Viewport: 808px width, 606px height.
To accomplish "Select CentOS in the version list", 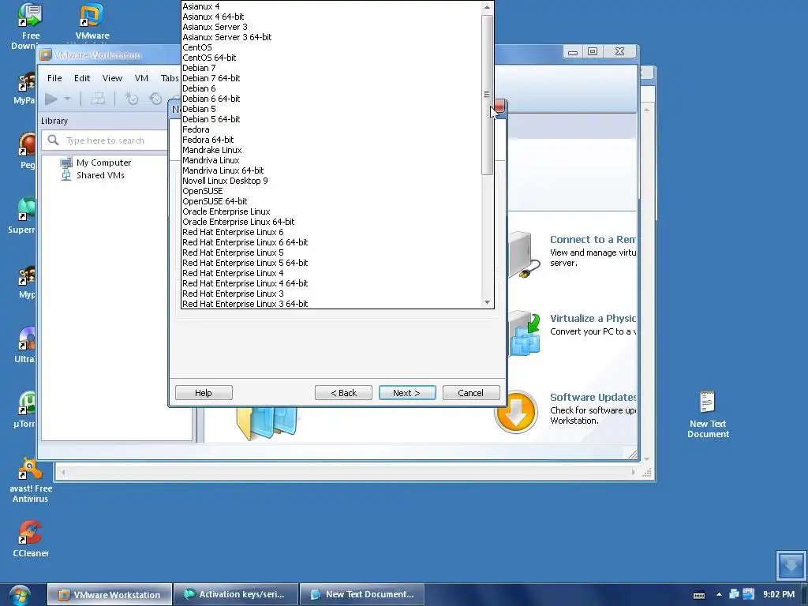I will tap(331, 47).
